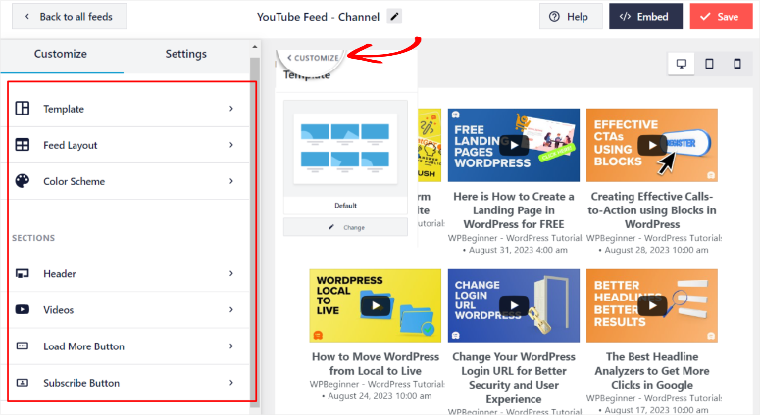Click the Template layout icon
760x415 pixels.
(23, 109)
